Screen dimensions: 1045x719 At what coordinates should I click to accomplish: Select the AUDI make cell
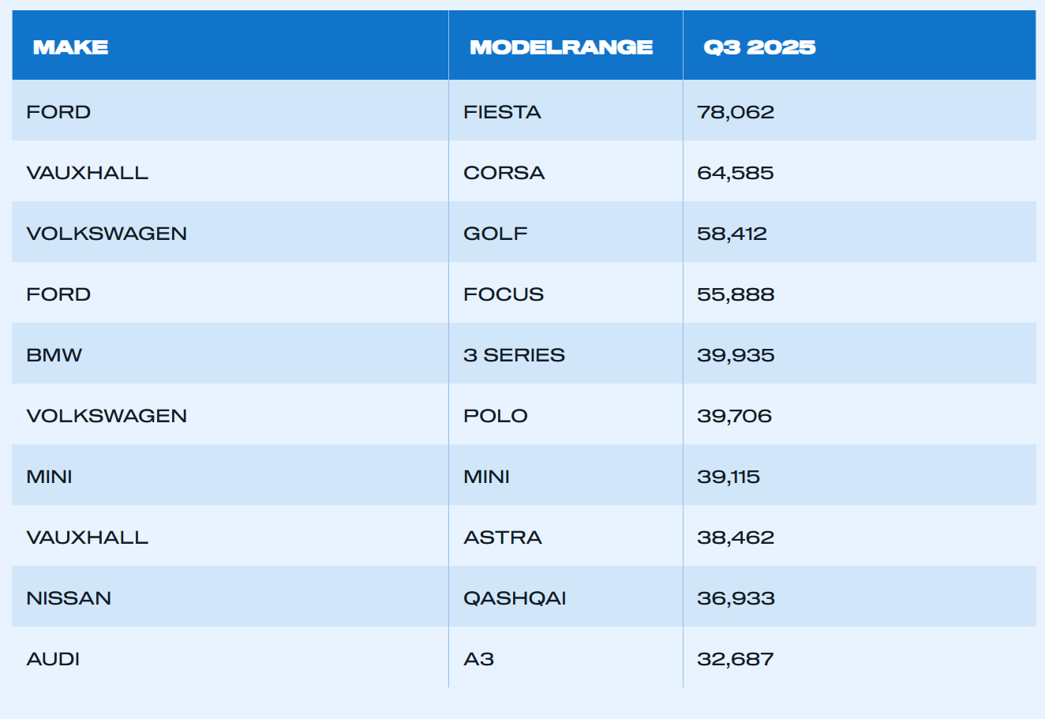tap(53, 659)
